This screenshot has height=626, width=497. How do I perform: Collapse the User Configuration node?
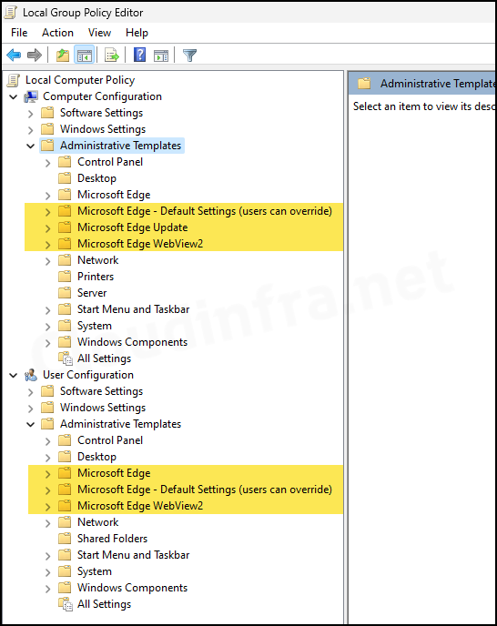(13, 375)
